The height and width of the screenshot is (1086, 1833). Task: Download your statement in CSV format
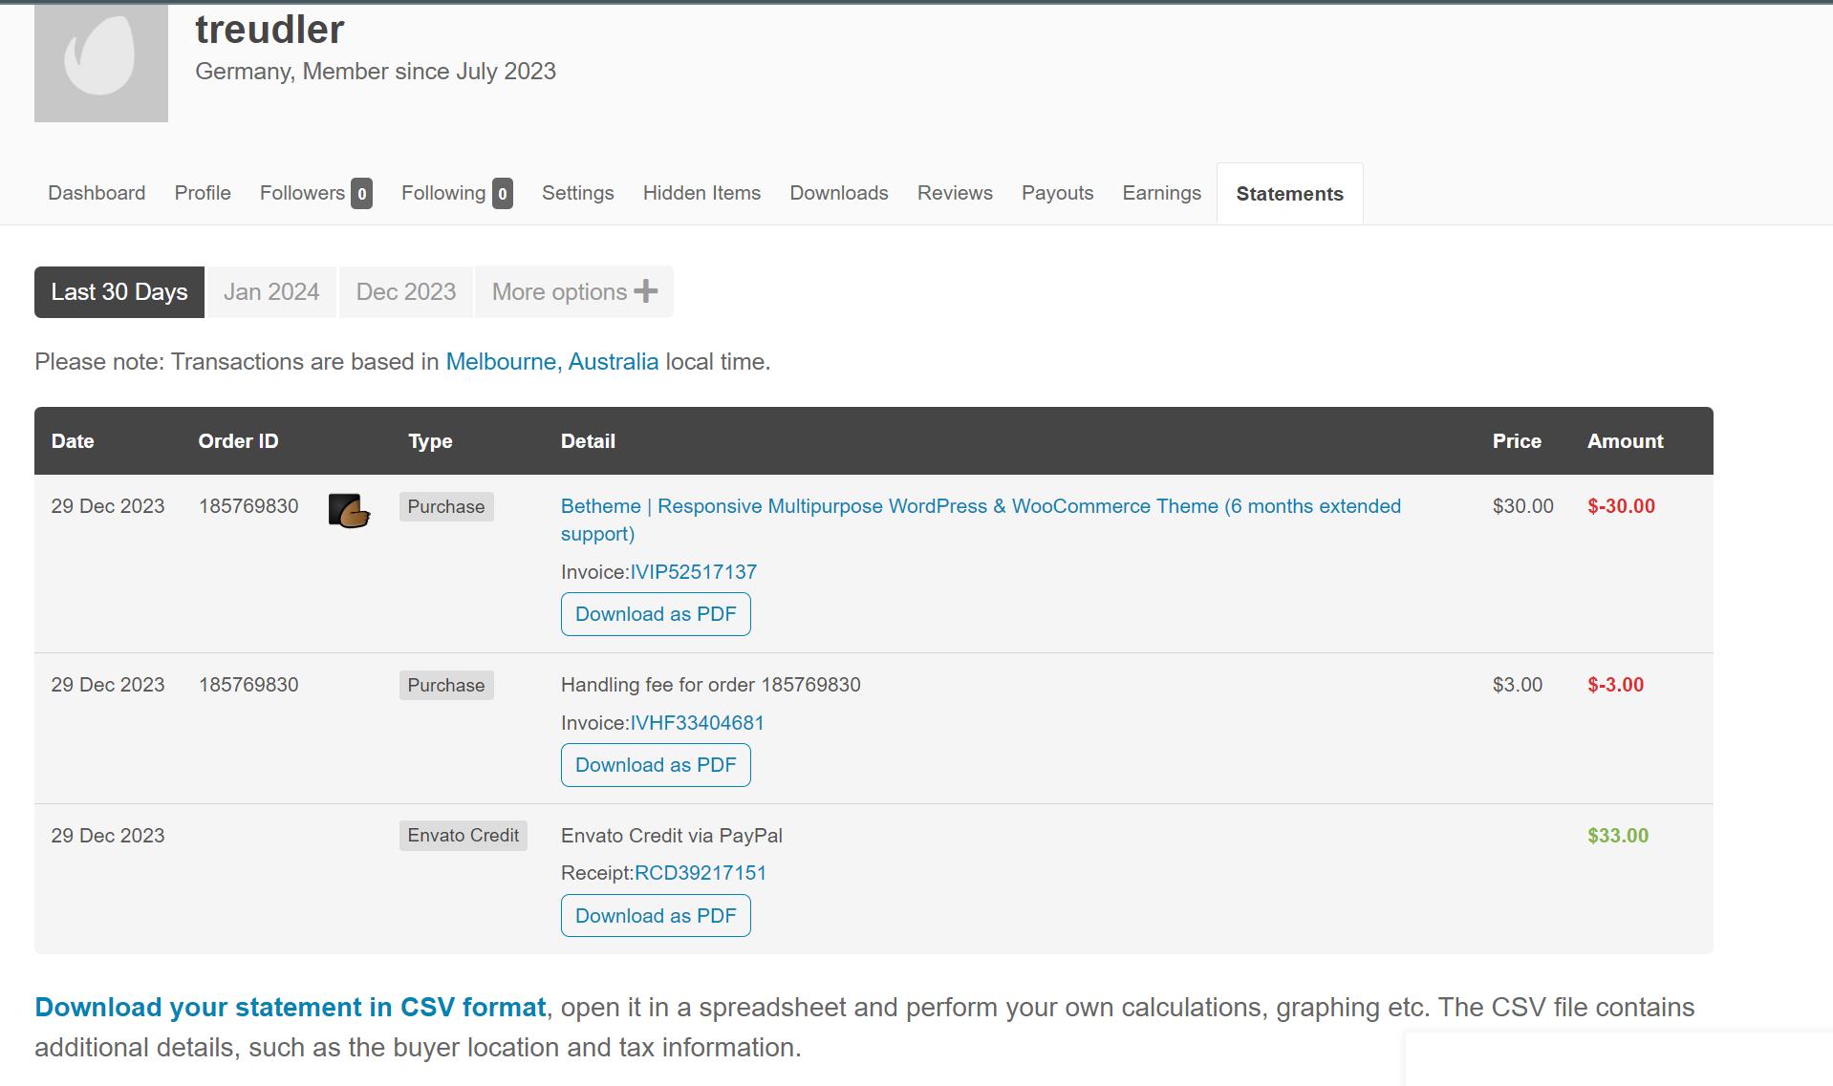pos(291,1008)
